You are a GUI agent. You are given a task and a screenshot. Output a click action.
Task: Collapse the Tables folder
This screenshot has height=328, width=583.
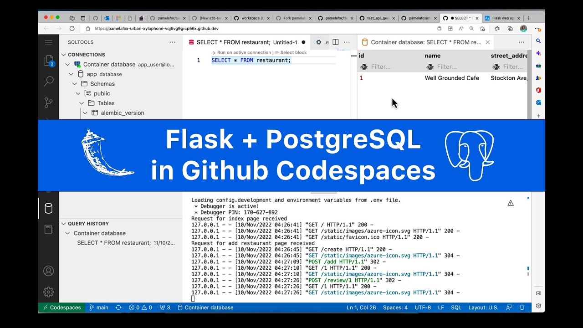(x=82, y=103)
